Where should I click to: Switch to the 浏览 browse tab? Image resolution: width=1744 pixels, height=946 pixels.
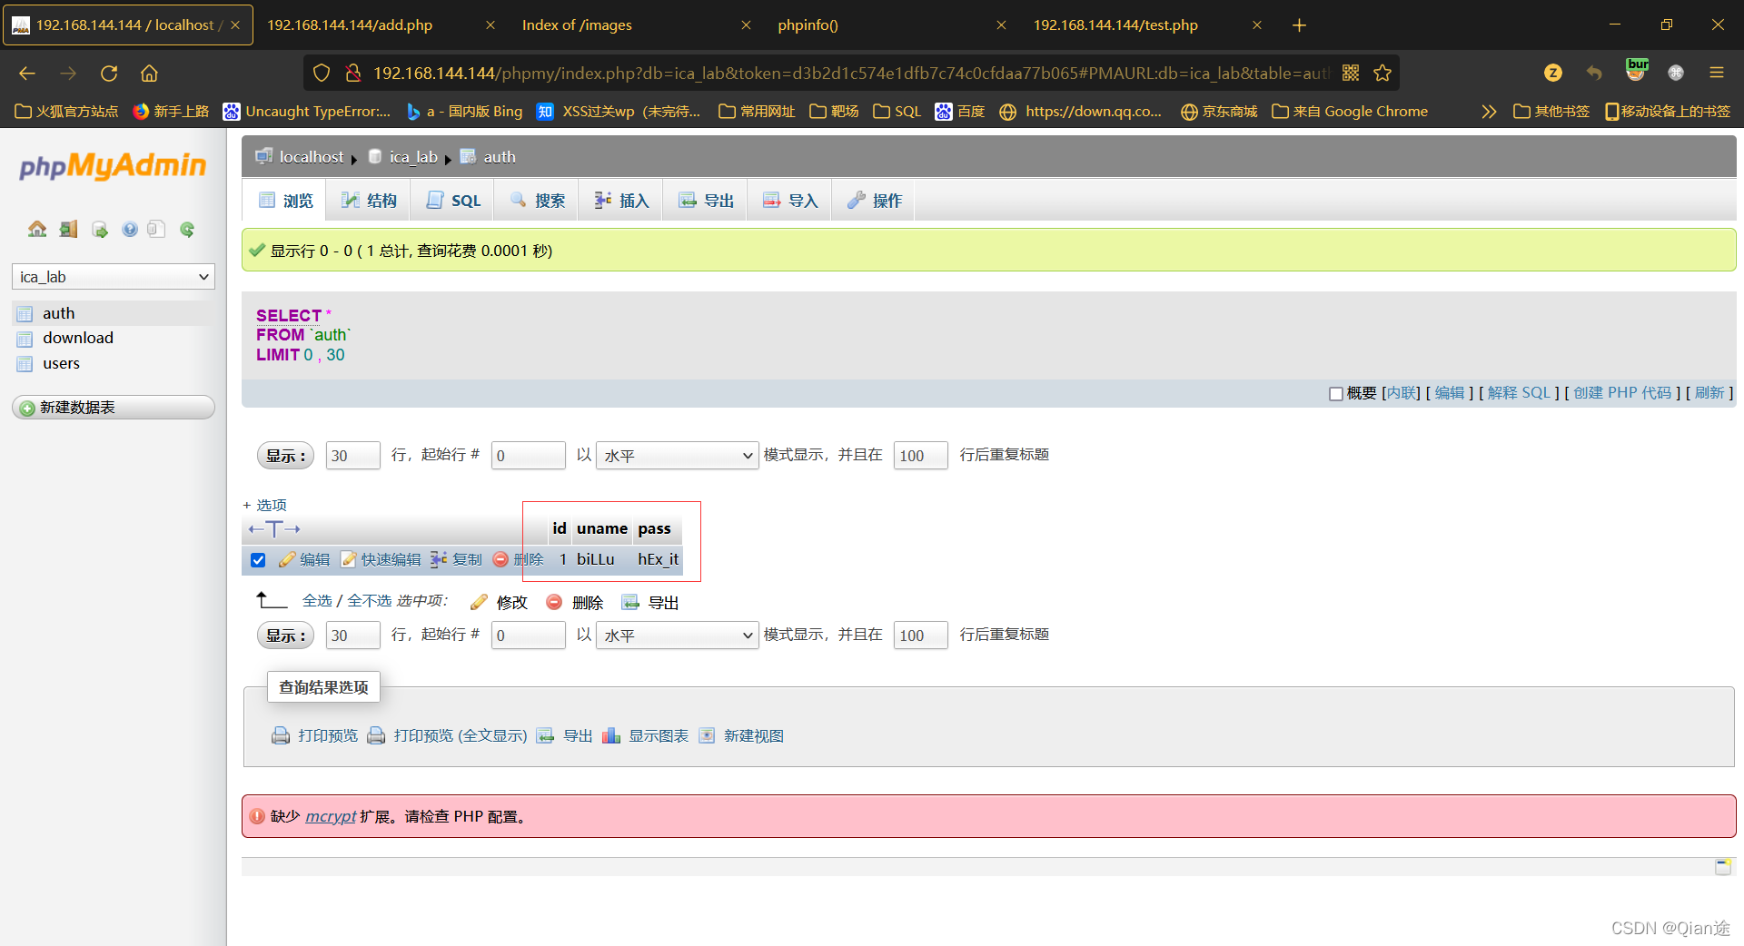286,201
